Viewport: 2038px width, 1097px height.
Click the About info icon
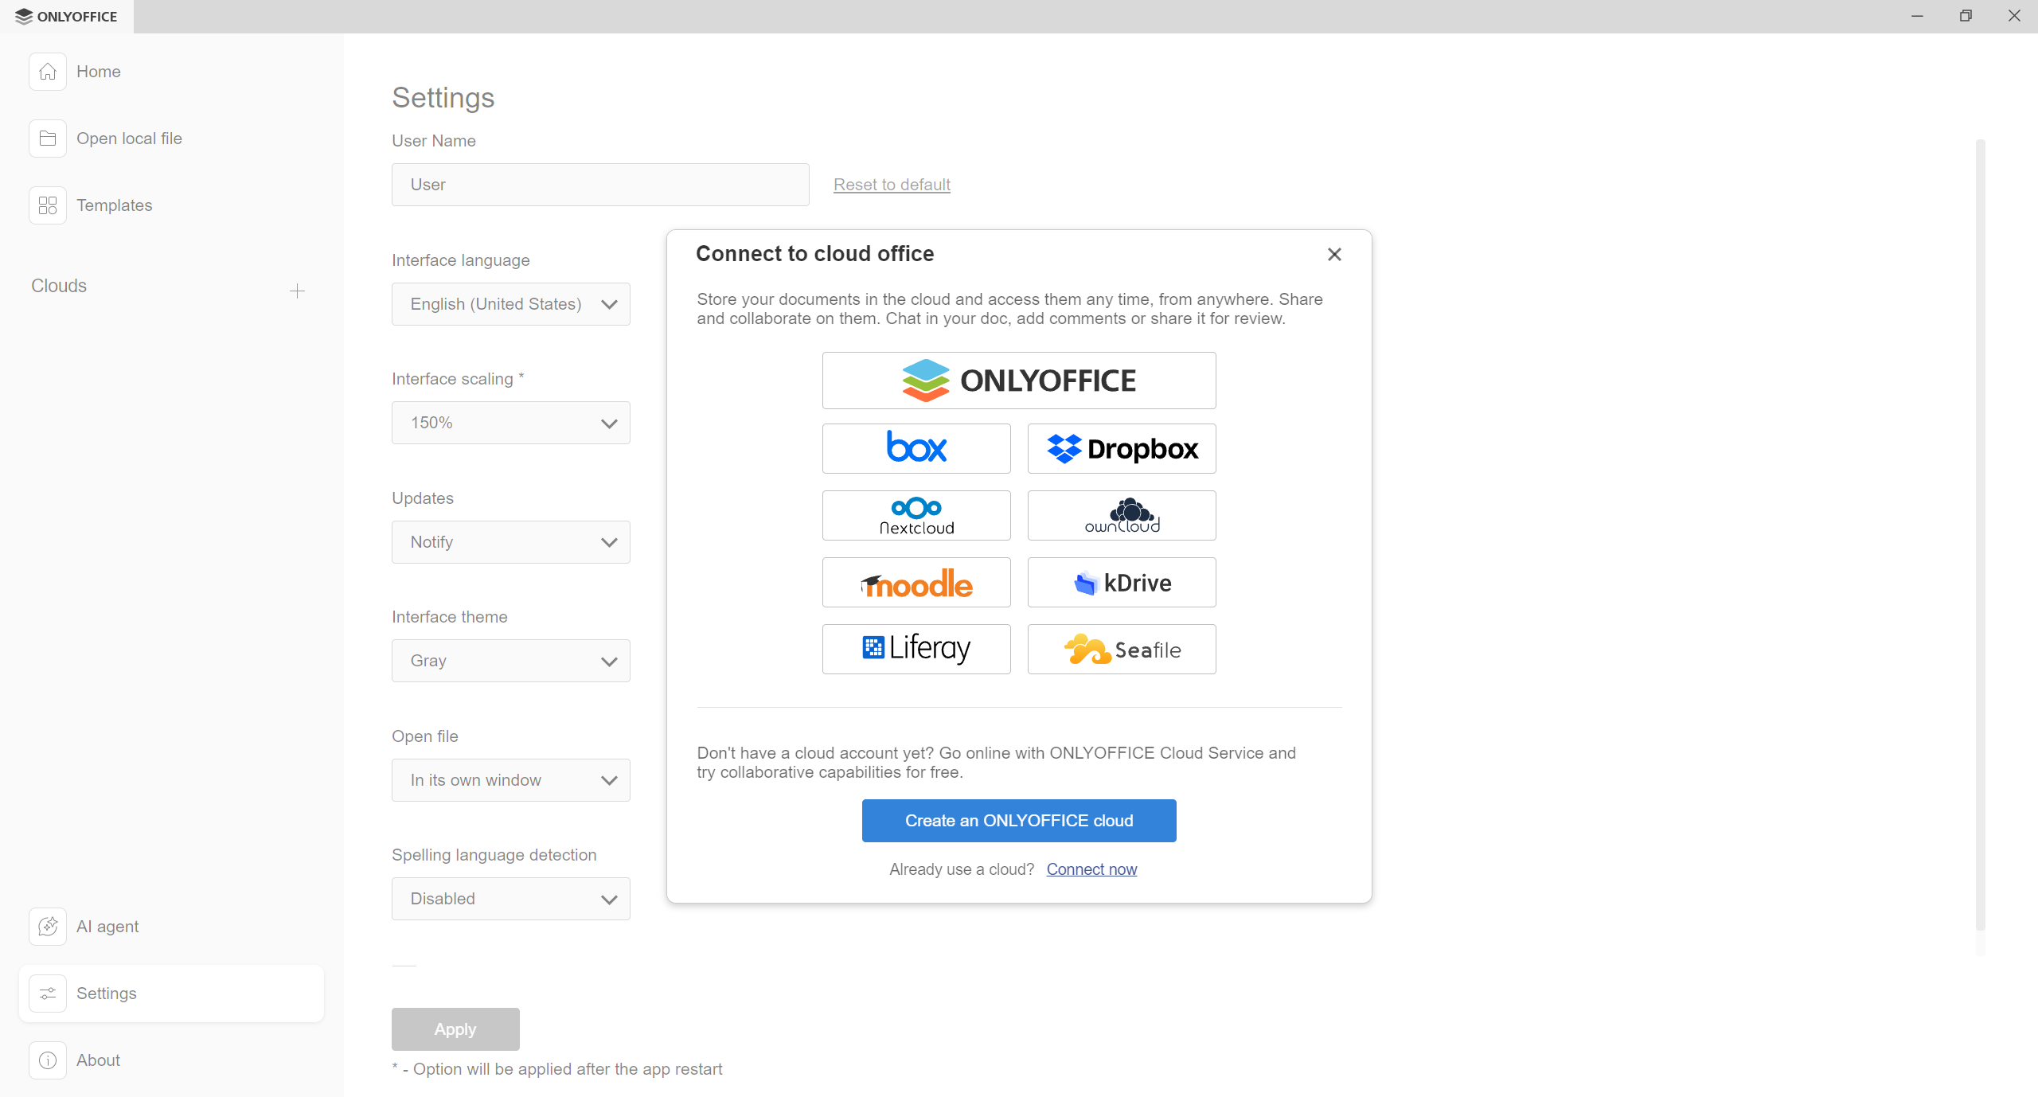click(x=48, y=1060)
